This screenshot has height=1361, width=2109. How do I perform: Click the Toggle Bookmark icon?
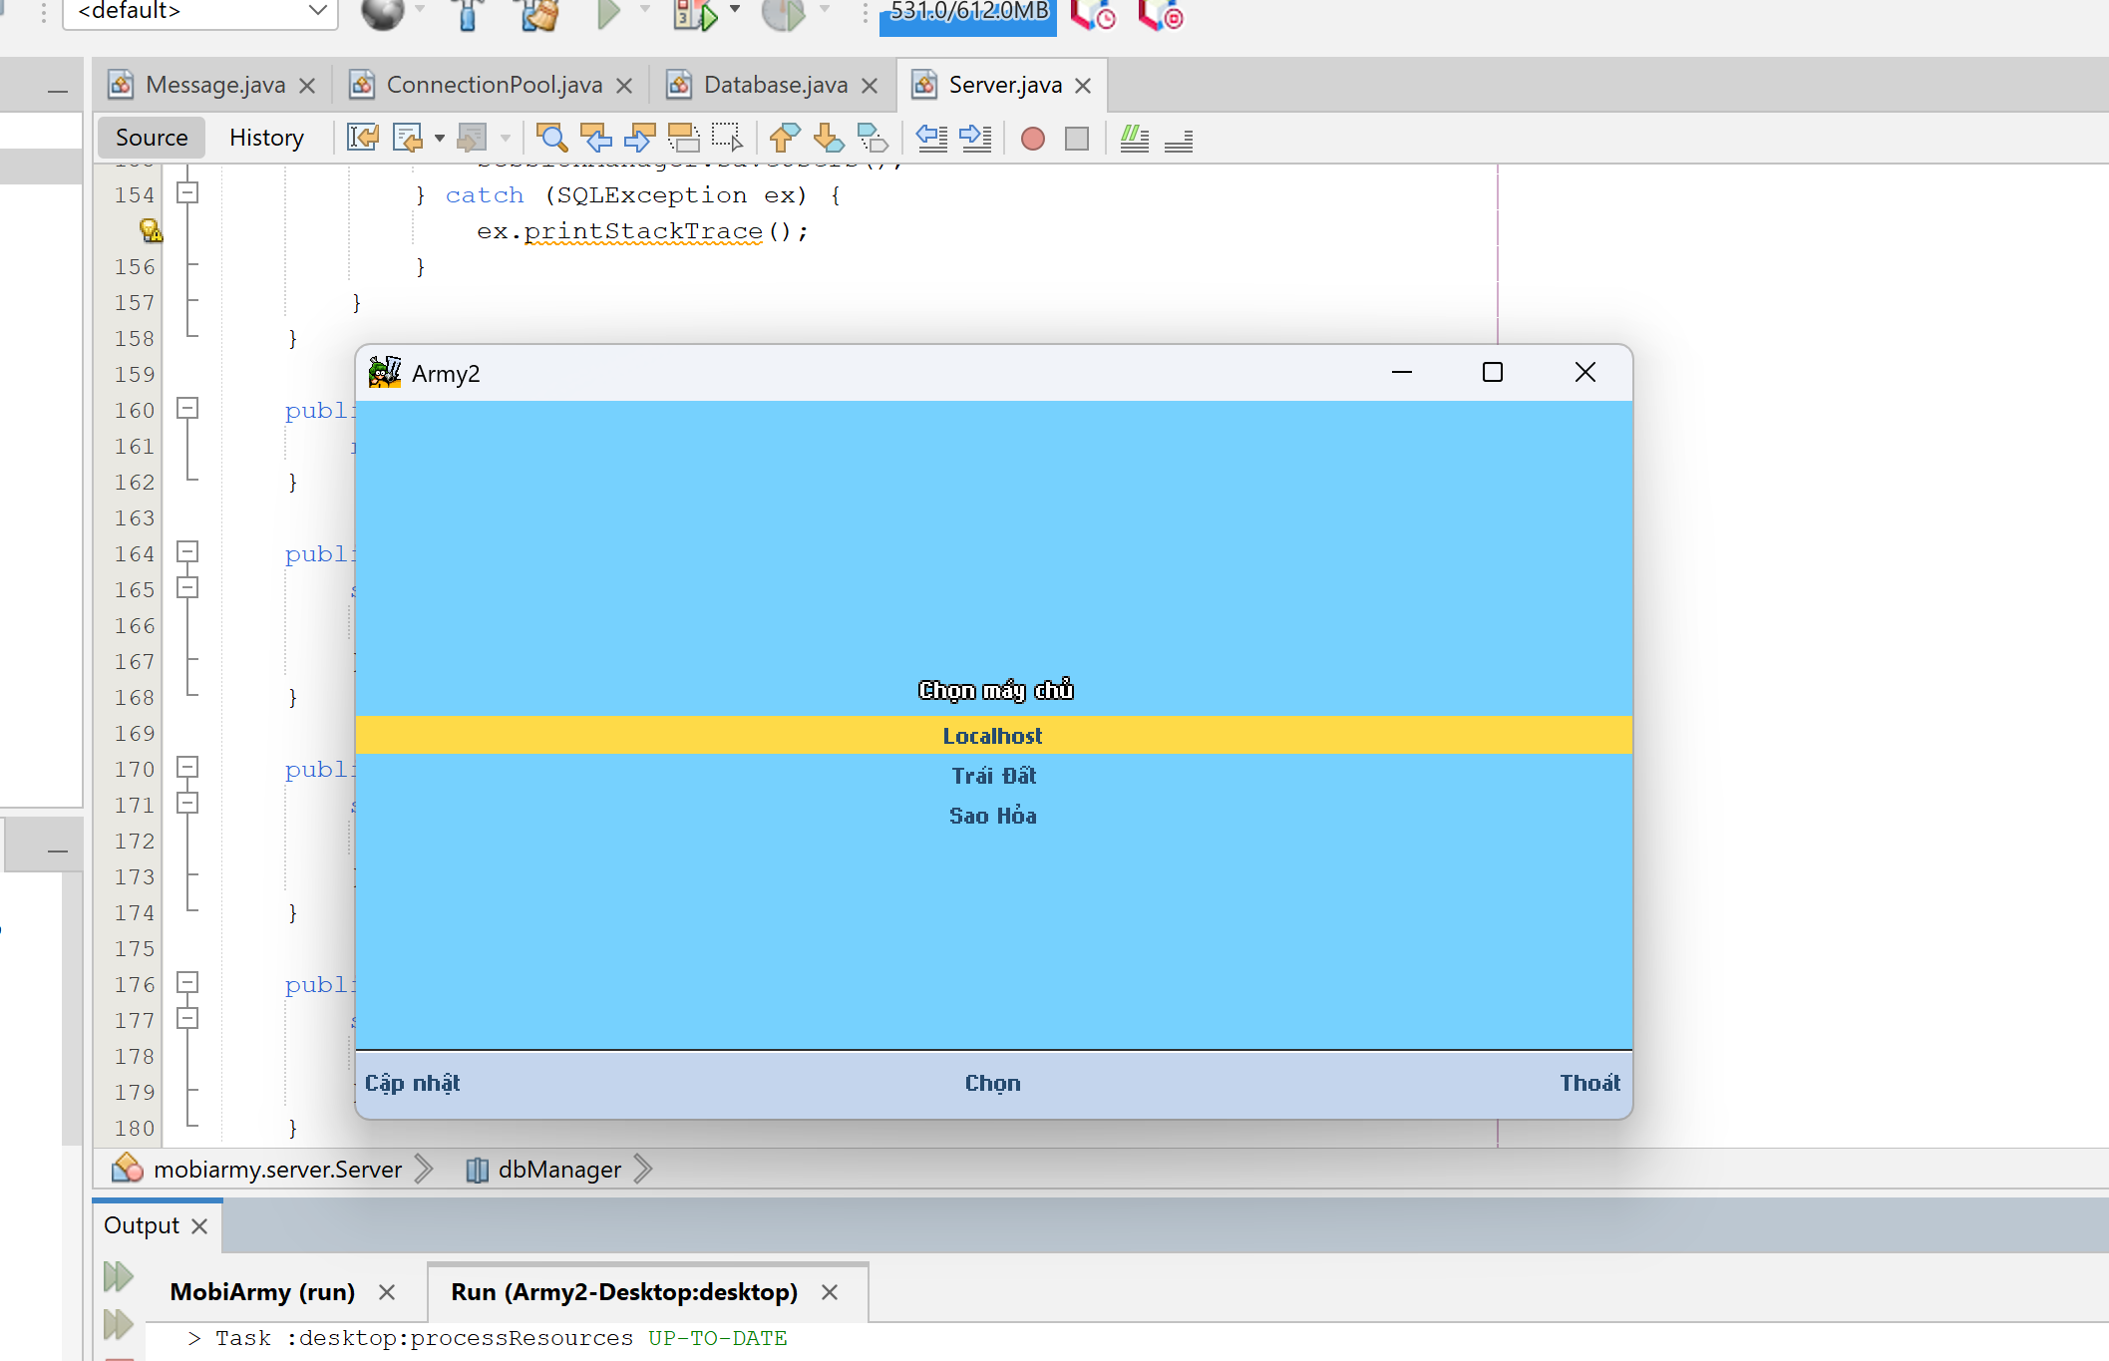(873, 138)
